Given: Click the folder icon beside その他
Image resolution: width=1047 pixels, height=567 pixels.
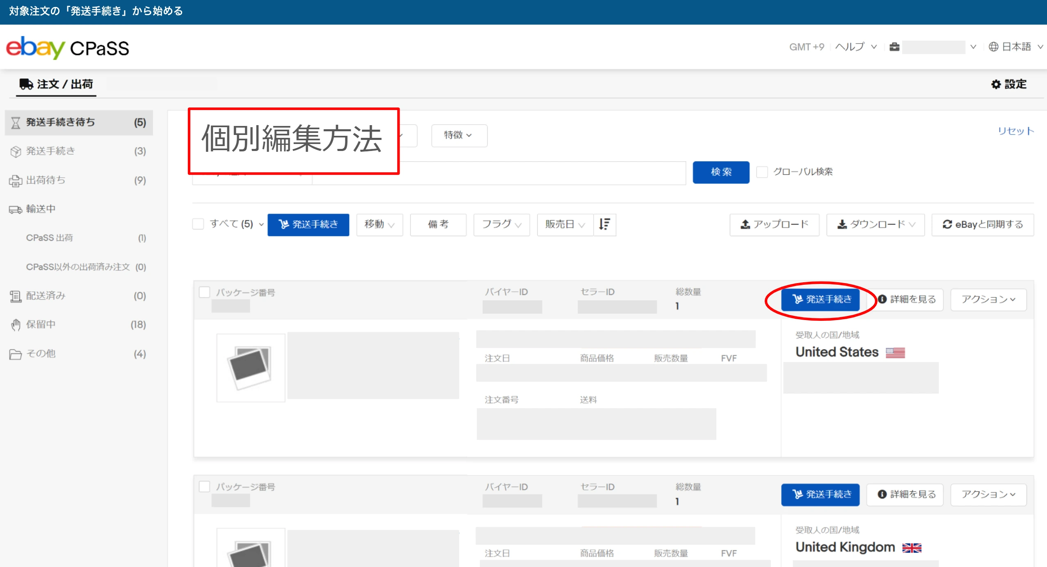Looking at the screenshot, I should coord(16,354).
